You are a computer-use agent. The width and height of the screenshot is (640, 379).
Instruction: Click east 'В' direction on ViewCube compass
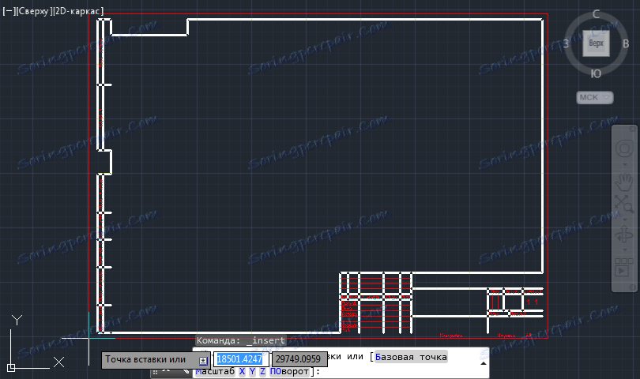(625, 43)
